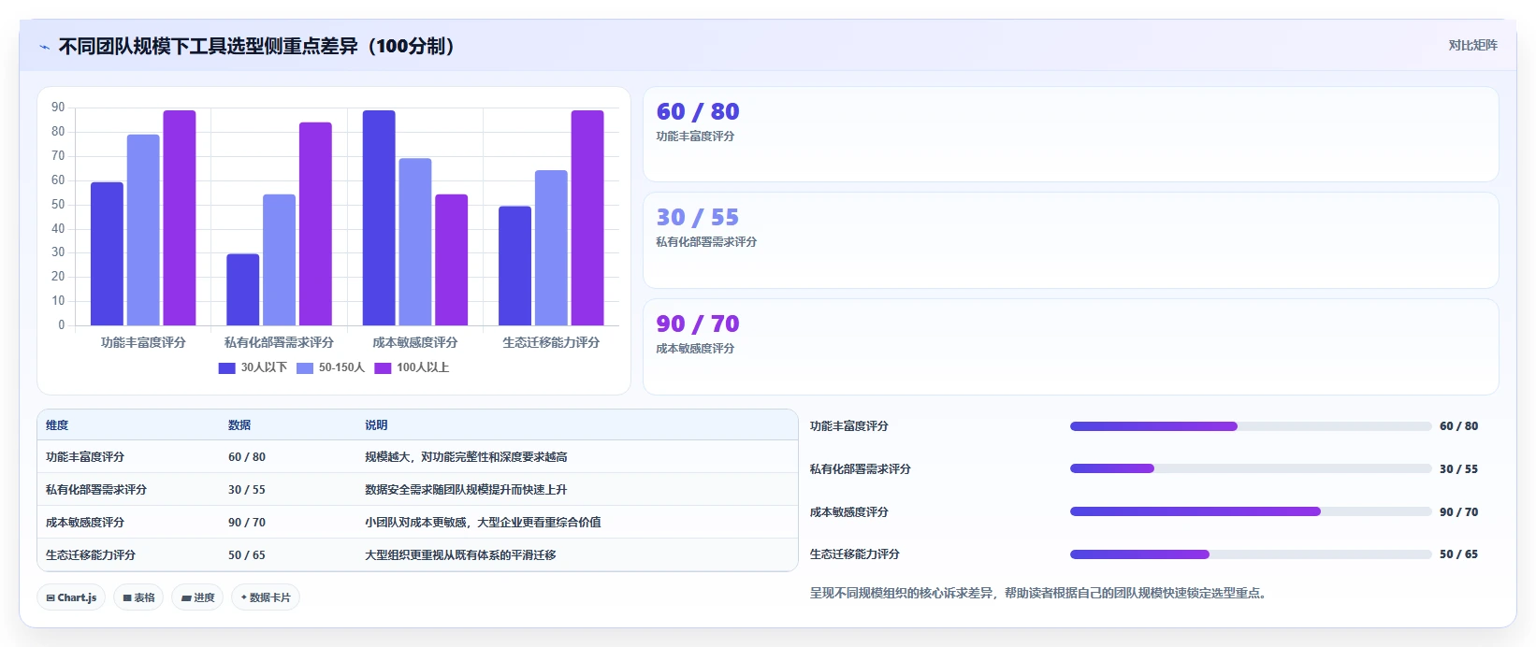1536x647 pixels.
Task: Click the 生态迁移能力评分 progress bar
Action: pos(1251,554)
